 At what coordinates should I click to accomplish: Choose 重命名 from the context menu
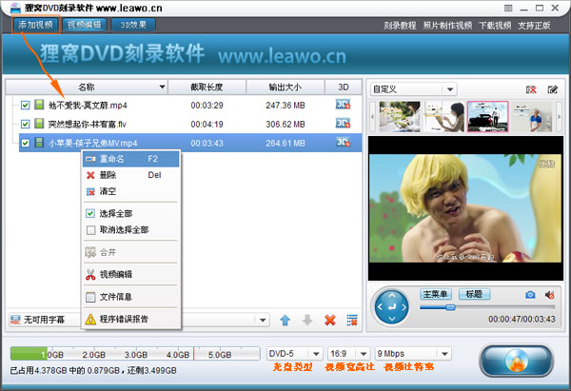point(131,159)
